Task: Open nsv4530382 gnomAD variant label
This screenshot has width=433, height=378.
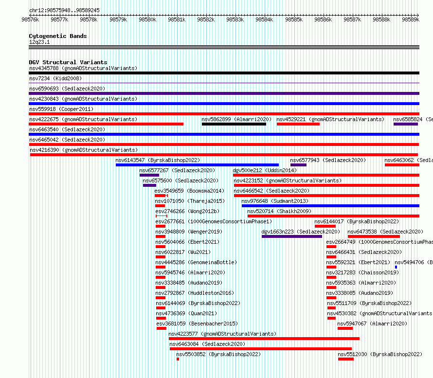Action: 380,313
